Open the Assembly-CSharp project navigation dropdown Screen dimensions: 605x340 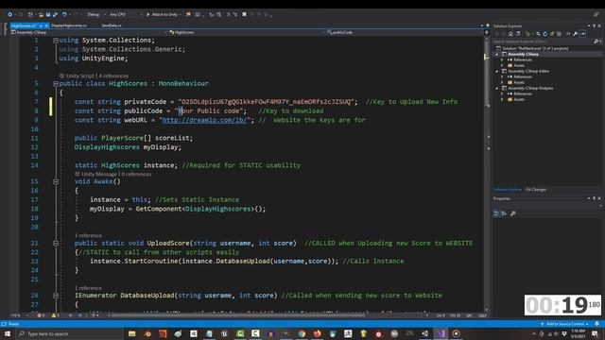pyautogui.click(x=89, y=32)
